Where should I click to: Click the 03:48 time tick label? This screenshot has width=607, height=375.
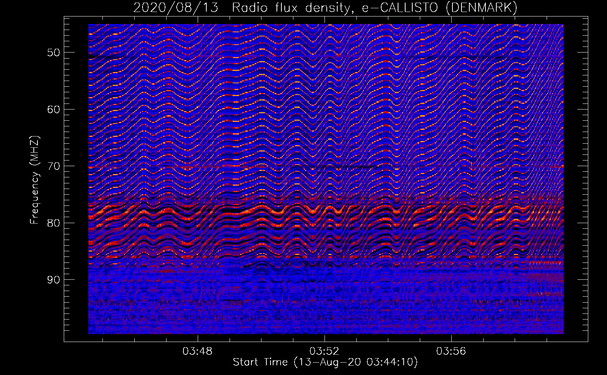tap(197, 351)
